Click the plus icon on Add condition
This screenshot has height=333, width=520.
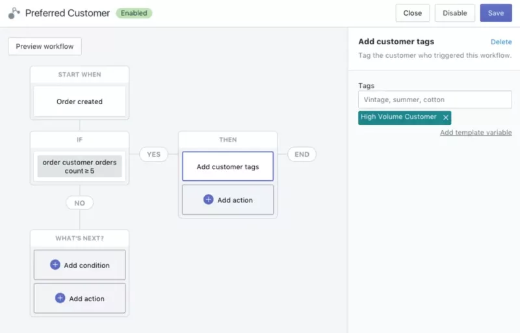click(x=55, y=265)
